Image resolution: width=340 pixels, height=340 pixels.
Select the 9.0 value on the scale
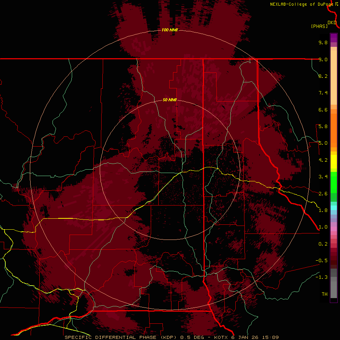point(323,59)
